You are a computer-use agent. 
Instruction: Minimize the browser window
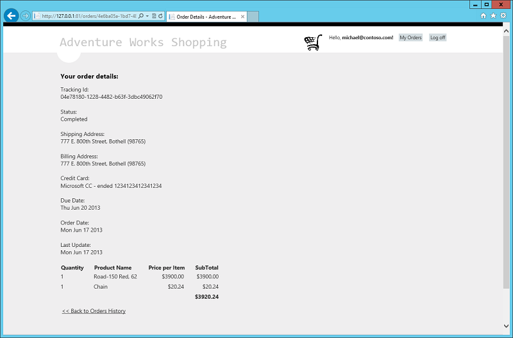click(x=475, y=4)
